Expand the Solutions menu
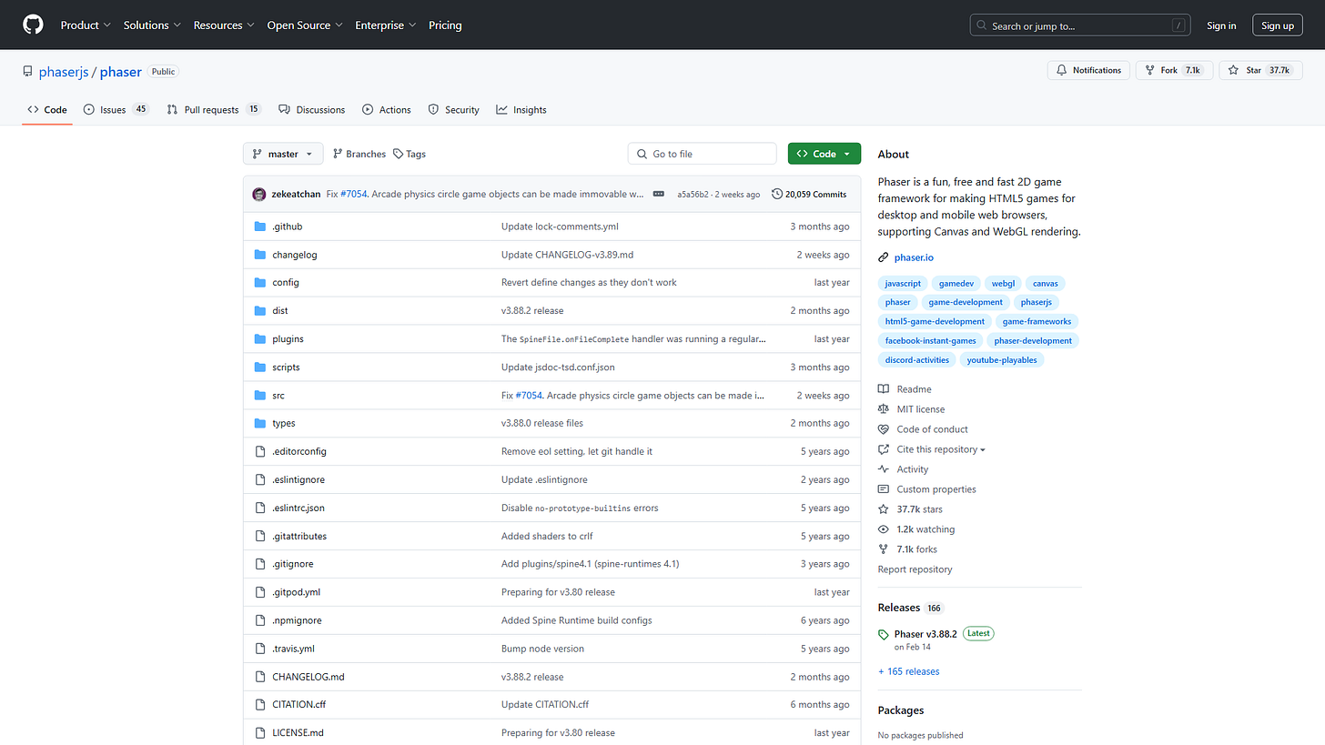 coord(152,25)
